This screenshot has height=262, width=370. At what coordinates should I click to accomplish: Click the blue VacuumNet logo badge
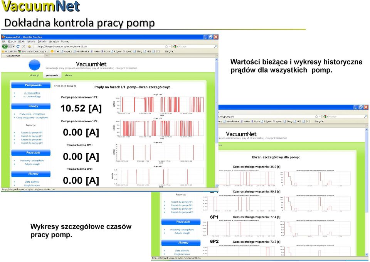pyautogui.click(x=34, y=64)
